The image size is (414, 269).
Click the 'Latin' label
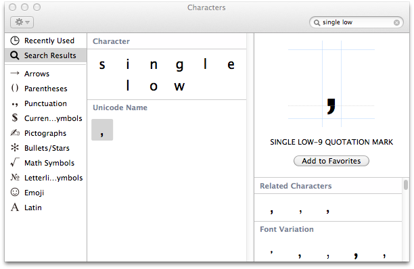33,207
